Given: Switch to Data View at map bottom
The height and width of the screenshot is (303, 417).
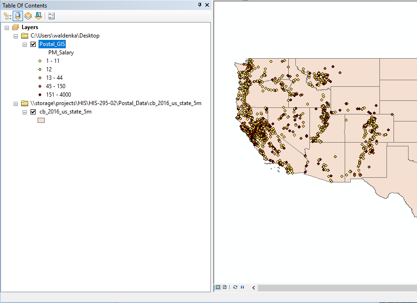Looking at the screenshot, I should (218, 287).
